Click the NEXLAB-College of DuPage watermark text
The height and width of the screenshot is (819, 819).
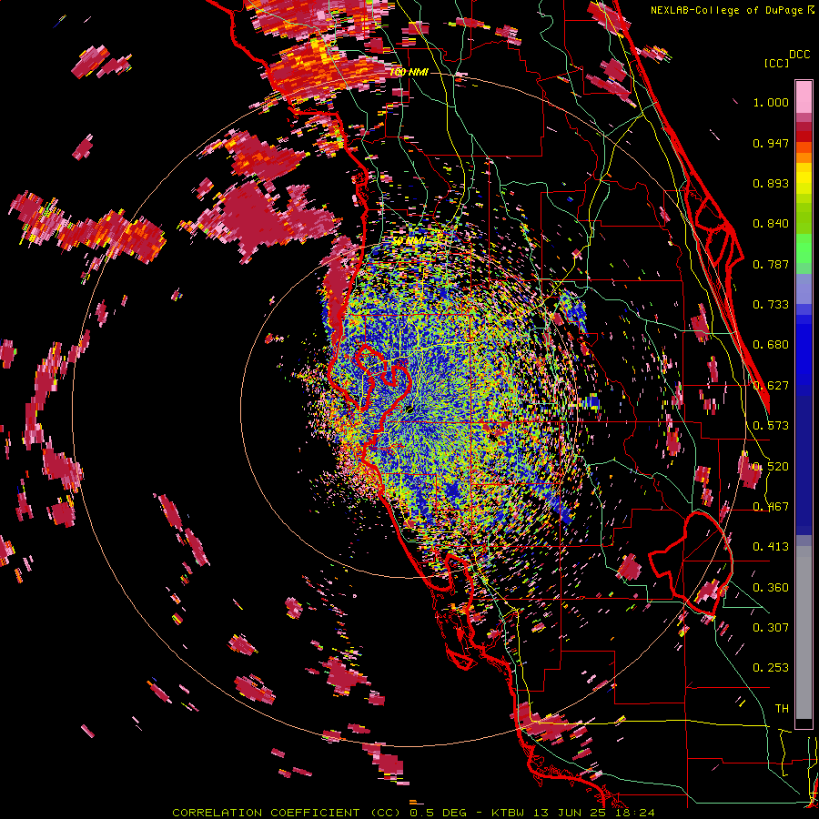click(x=728, y=10)
